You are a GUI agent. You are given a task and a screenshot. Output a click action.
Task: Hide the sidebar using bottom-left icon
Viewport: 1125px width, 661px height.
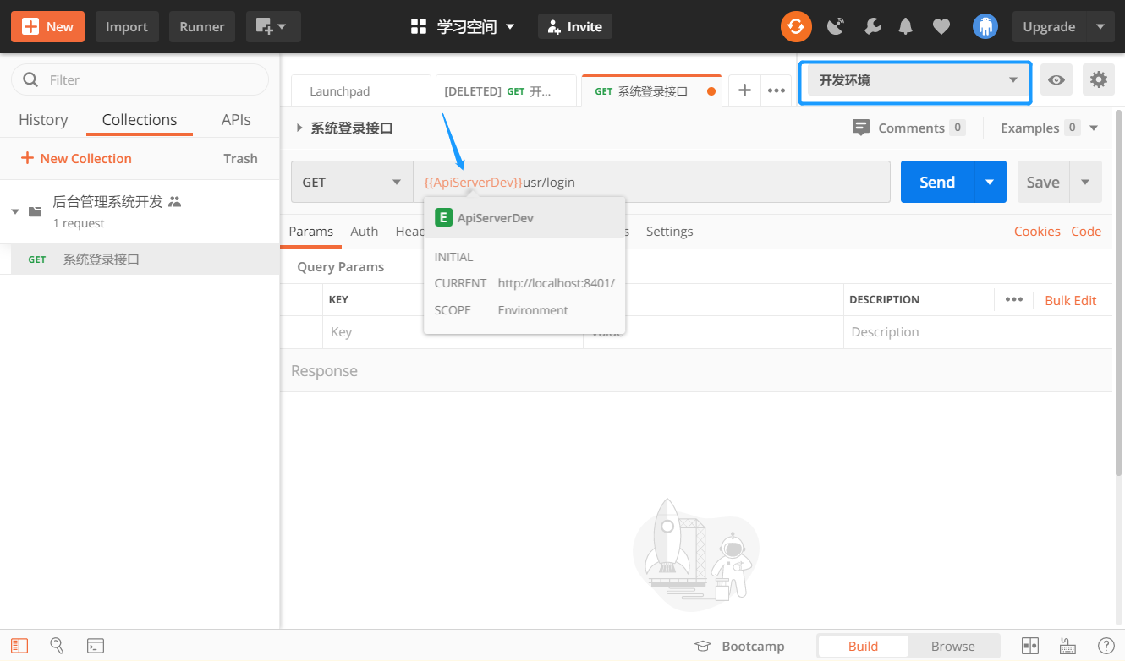19,646
